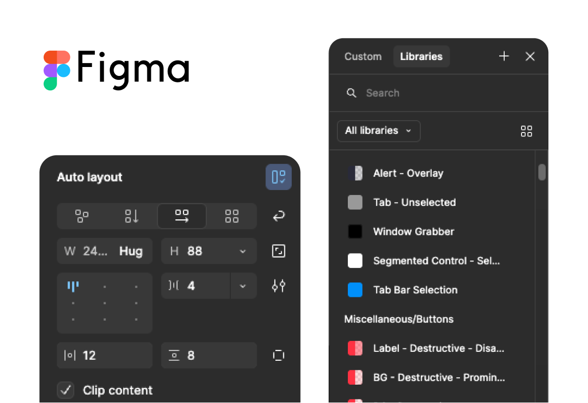Click the search magnifier icon
This screenshot has height=403, width=588.
(351, 93)
